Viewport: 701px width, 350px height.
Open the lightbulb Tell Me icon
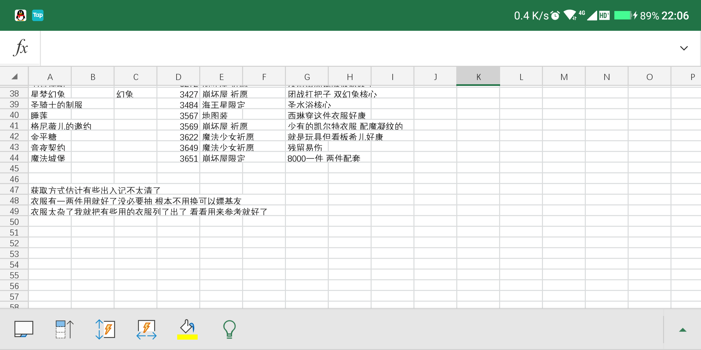pyautogui.click(x=229, y=329)
